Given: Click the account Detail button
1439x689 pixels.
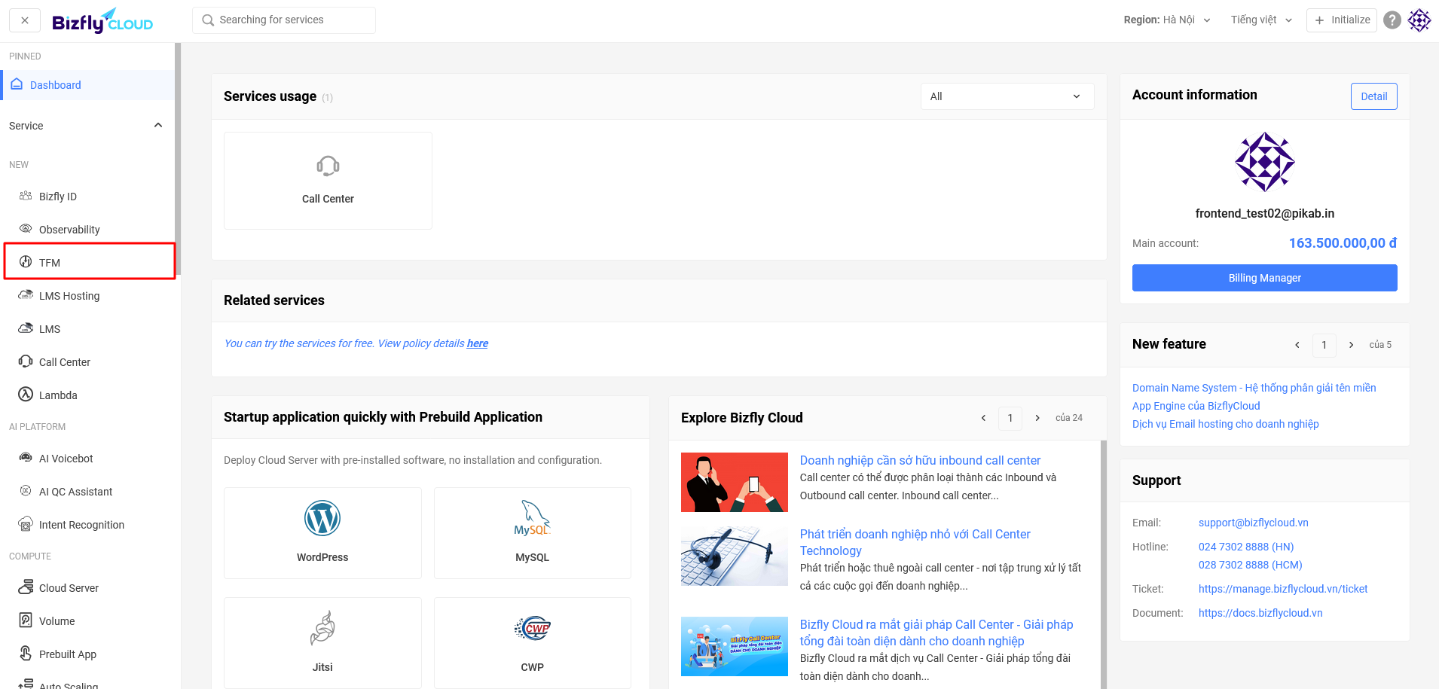Looking at the screenshot, I should [x=1374, y=96].
